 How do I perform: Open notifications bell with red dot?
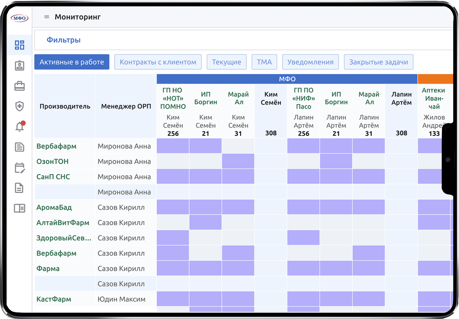[19, 127]
